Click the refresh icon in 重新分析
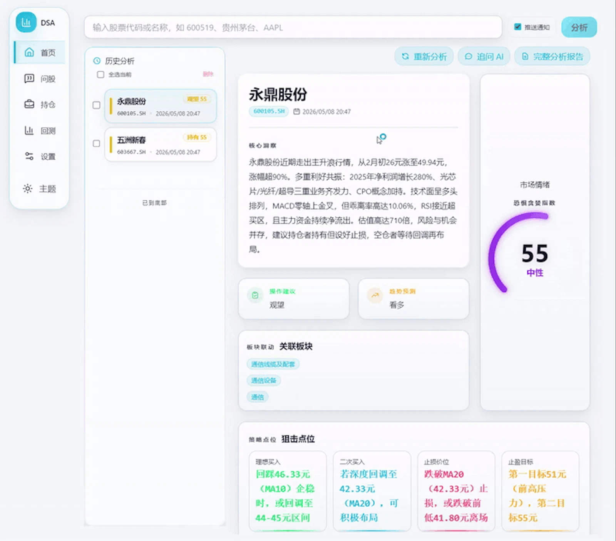The width and height of the screenshot is (616, 541). coord(405,57)
